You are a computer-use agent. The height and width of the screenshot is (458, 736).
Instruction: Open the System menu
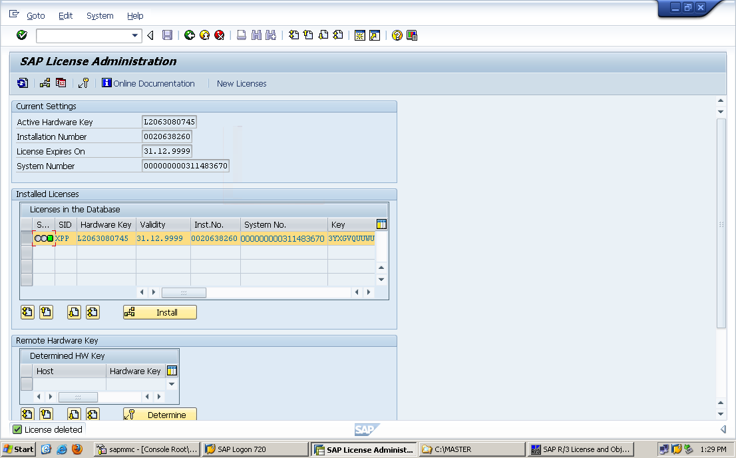100,15
